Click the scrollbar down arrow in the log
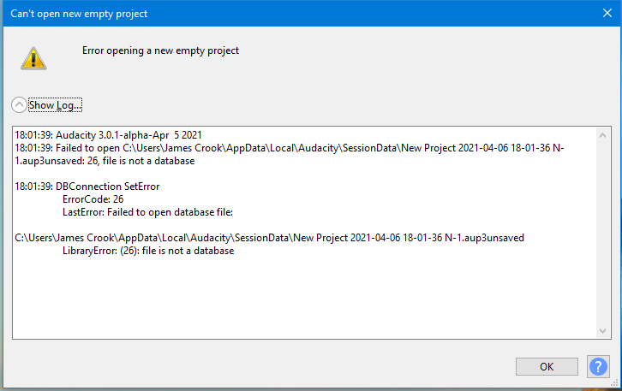 pyautogui.click(x=602, y=331)
